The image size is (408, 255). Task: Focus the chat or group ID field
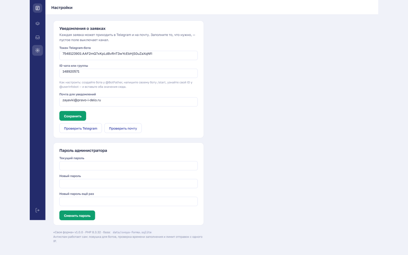point(128,73)
